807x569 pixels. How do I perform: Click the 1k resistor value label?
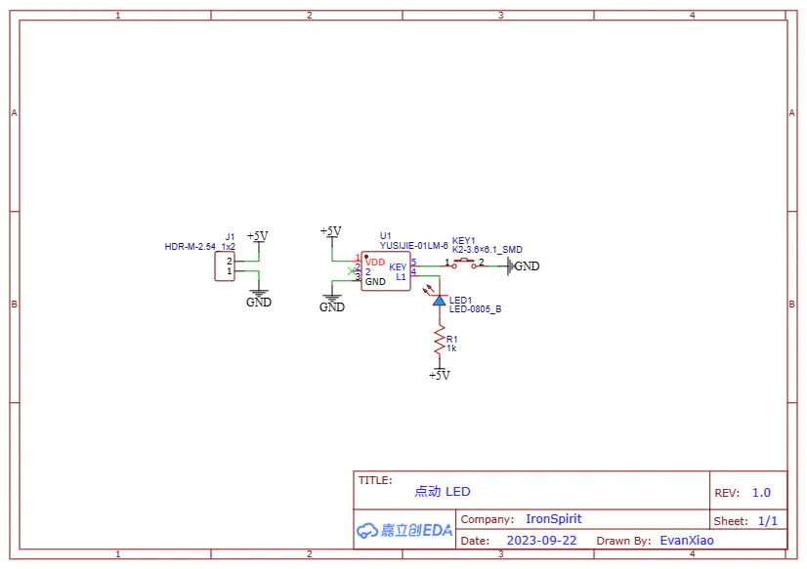pyautogui.click(x=451, y=348)
